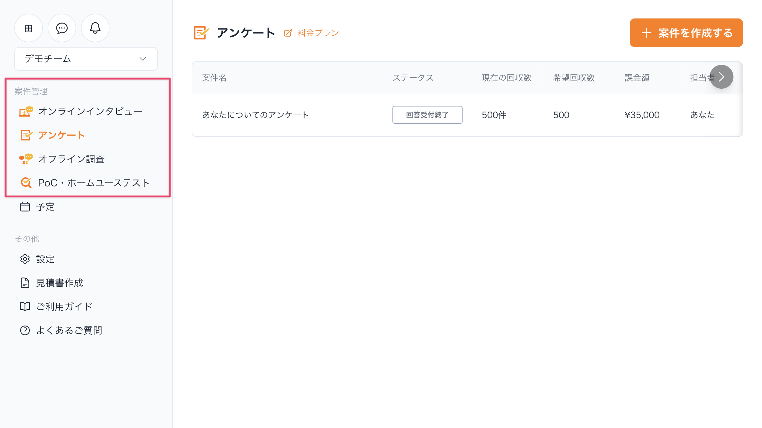Screen dimensions: 762x428
Task: Click the document icon for 見積書作成
Action: pos(25,283)
